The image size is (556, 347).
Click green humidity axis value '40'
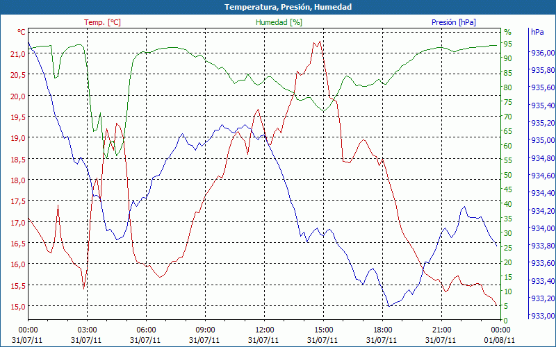click(508, 204)
